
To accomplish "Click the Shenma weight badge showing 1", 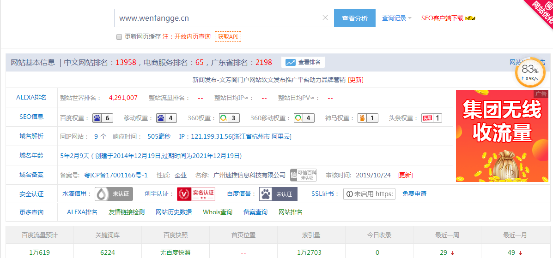I will coord(368,118).
